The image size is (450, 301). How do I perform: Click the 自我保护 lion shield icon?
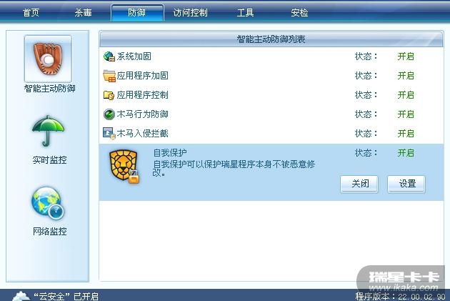pos(124,167)
